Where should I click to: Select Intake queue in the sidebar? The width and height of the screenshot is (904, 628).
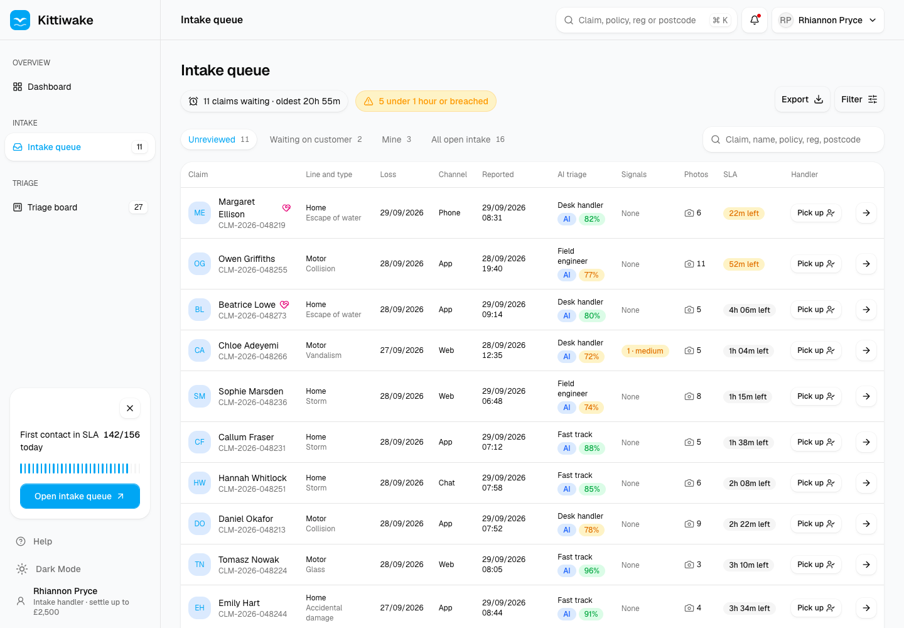pyautogui.click(x=80, y=147)
